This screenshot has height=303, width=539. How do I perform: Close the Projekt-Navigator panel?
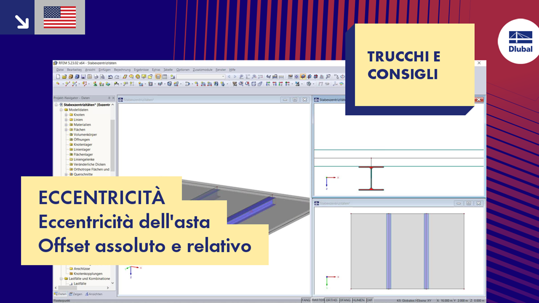(114, 98)
